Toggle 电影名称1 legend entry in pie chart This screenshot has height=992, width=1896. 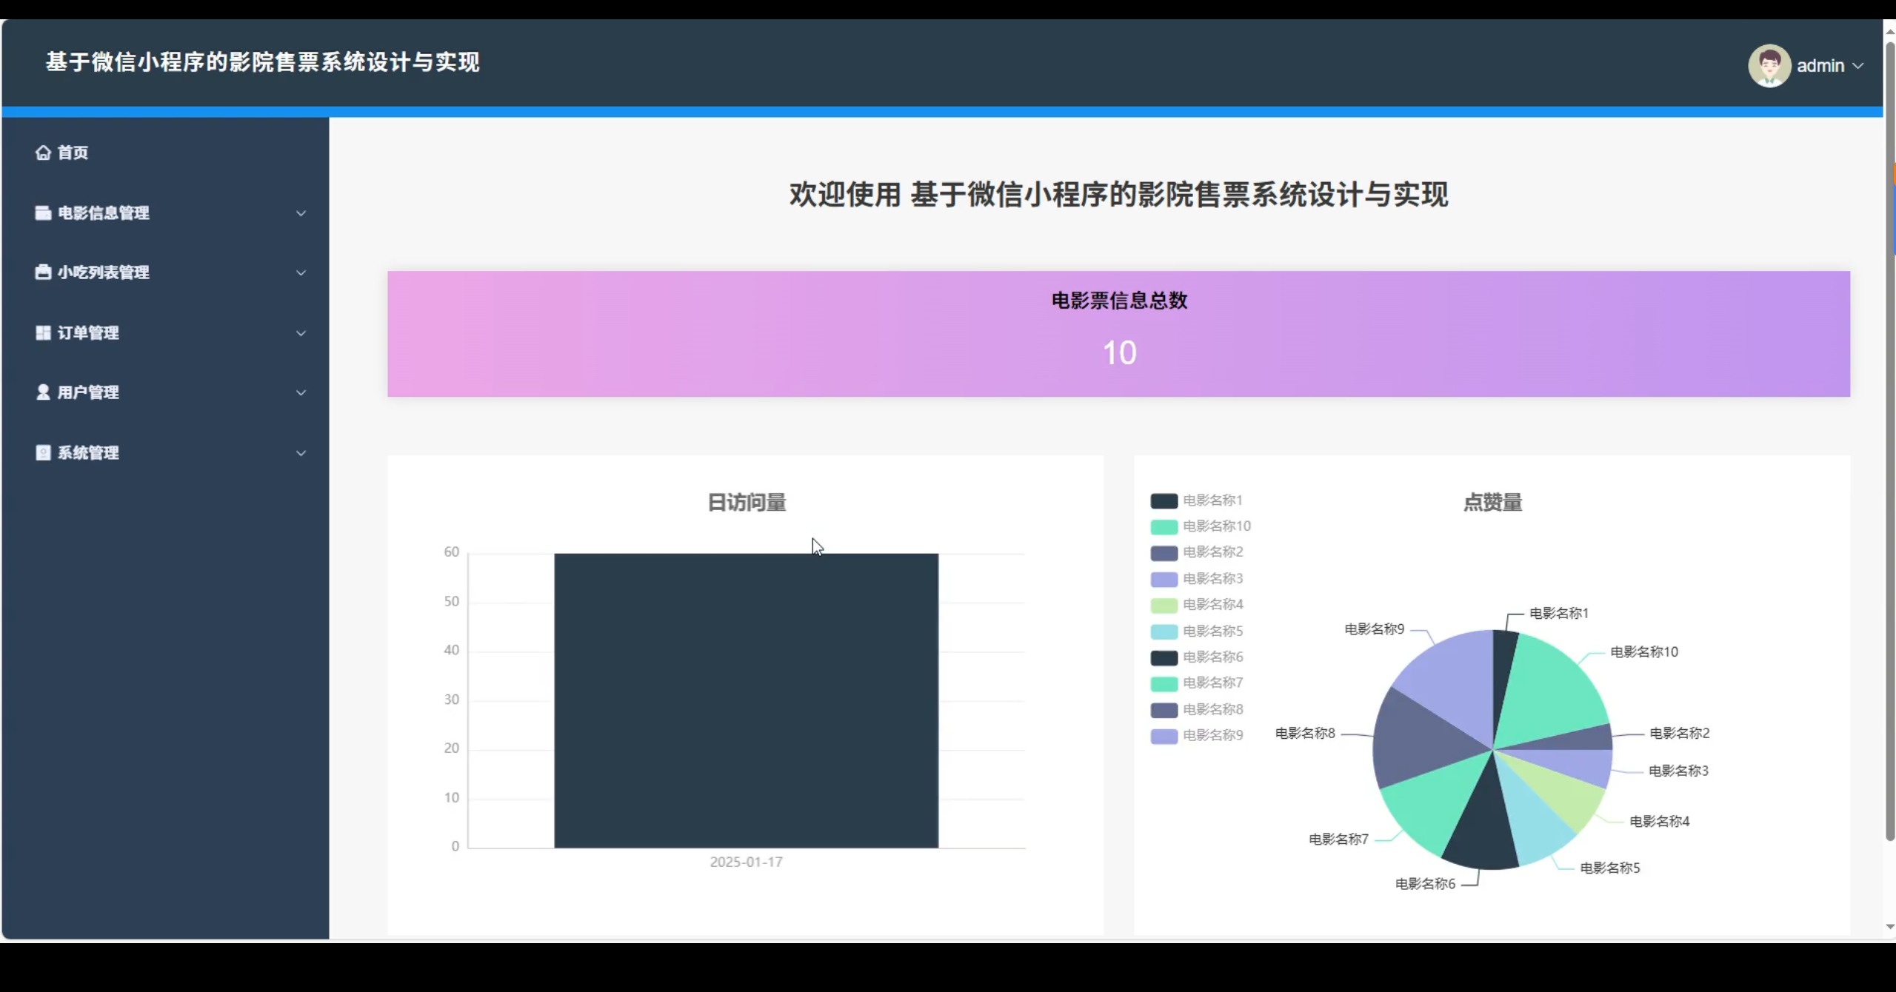click(x=1212, y=500)
